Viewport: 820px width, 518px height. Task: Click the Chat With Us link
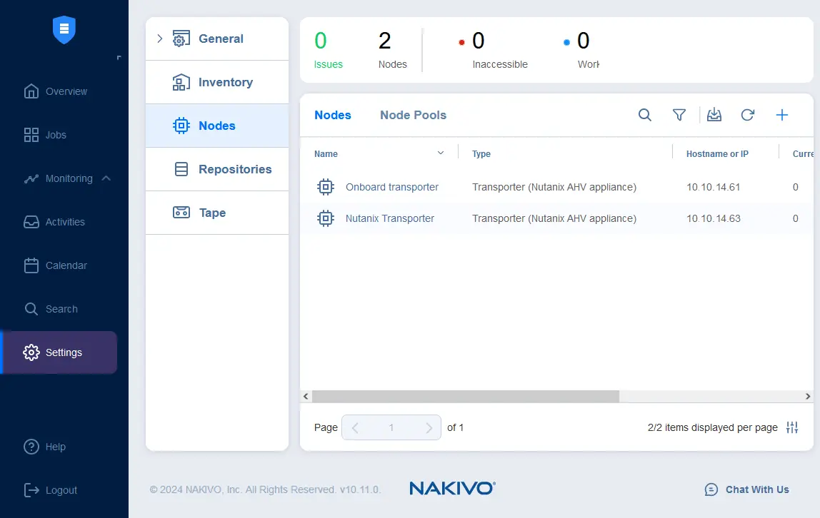pos(757,489)
